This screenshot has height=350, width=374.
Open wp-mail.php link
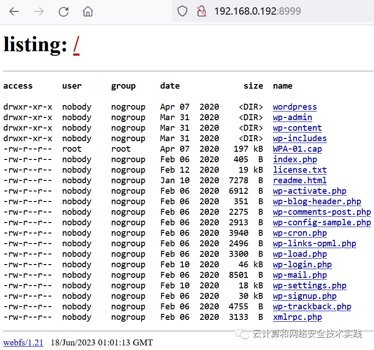[300, 275]
